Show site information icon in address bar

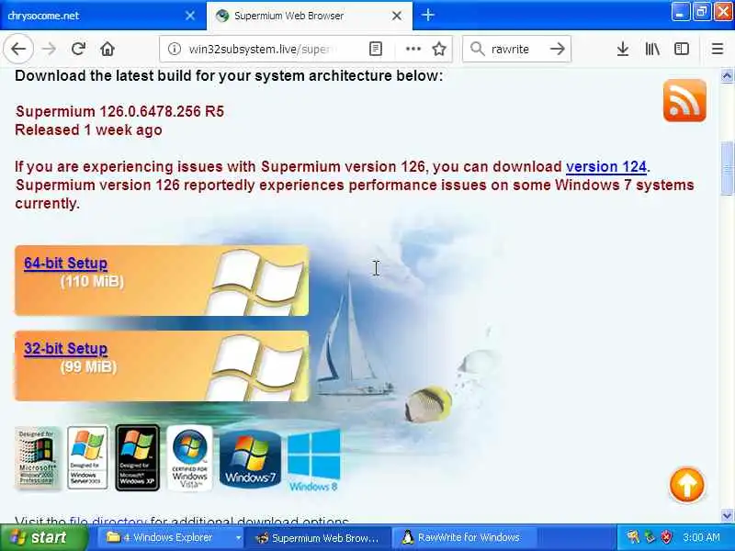click(x=175, y=49)
